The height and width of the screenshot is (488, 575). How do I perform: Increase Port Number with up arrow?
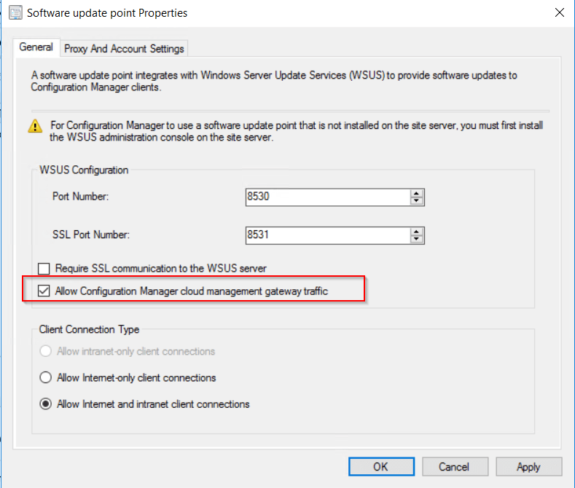(x=417, y=193)
